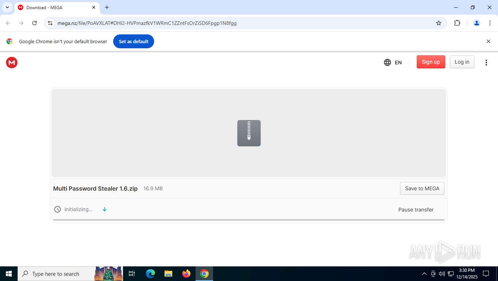Open a new tab with plus button
498x281 pixels.
107,7
